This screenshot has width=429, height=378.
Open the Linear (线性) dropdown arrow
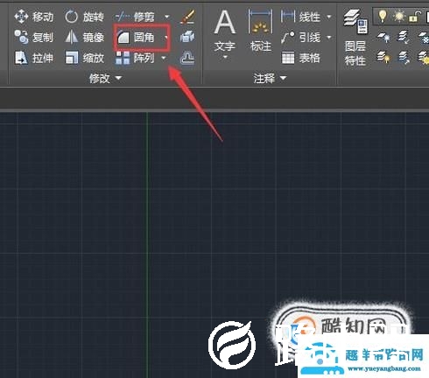click(x=329, y=17)
